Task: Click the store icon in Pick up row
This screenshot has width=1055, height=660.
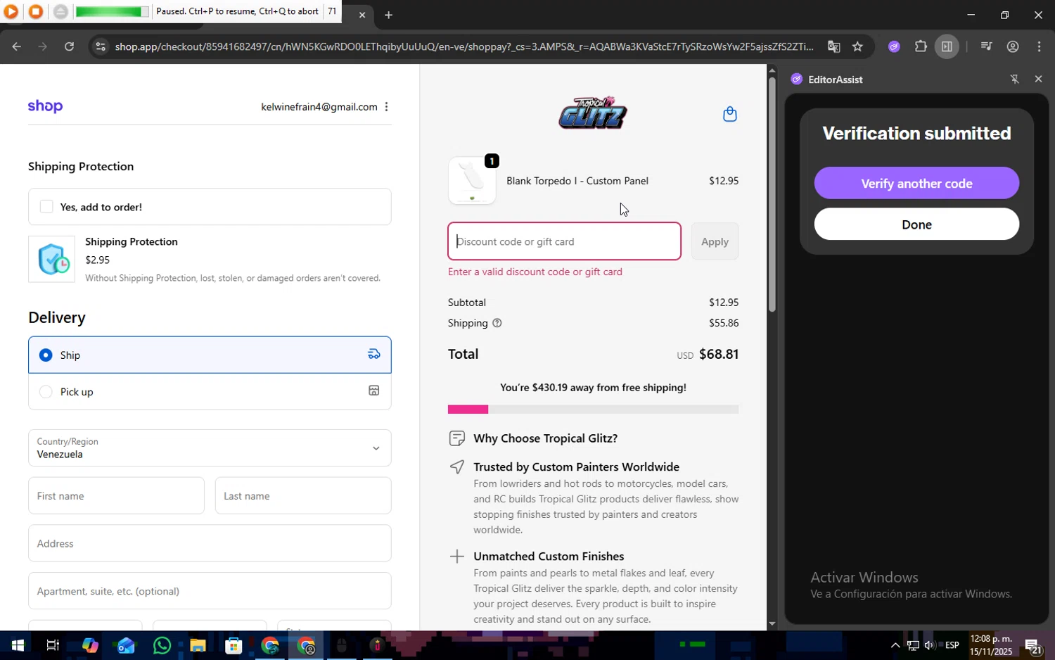Action: (374, 391)
